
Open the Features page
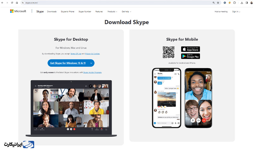pyautogui.click(x=99, y=12)
